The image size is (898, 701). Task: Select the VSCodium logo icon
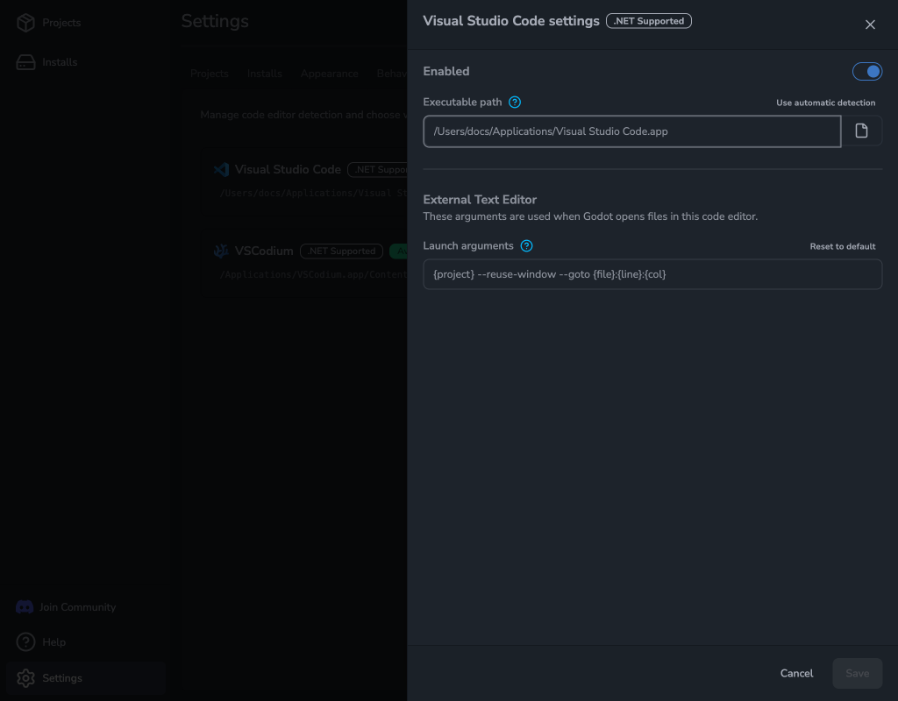[x=221, y=251]
